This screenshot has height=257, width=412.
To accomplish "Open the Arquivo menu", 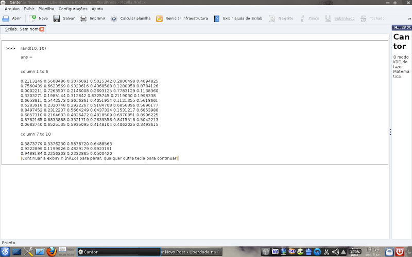I will (x=12, y=9).
